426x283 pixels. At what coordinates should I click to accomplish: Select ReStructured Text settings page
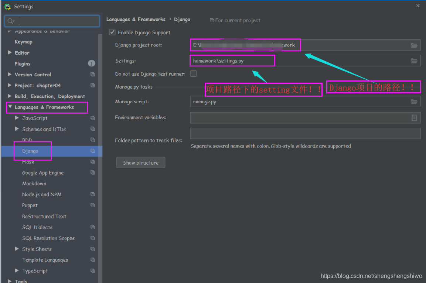coord(44,217)
